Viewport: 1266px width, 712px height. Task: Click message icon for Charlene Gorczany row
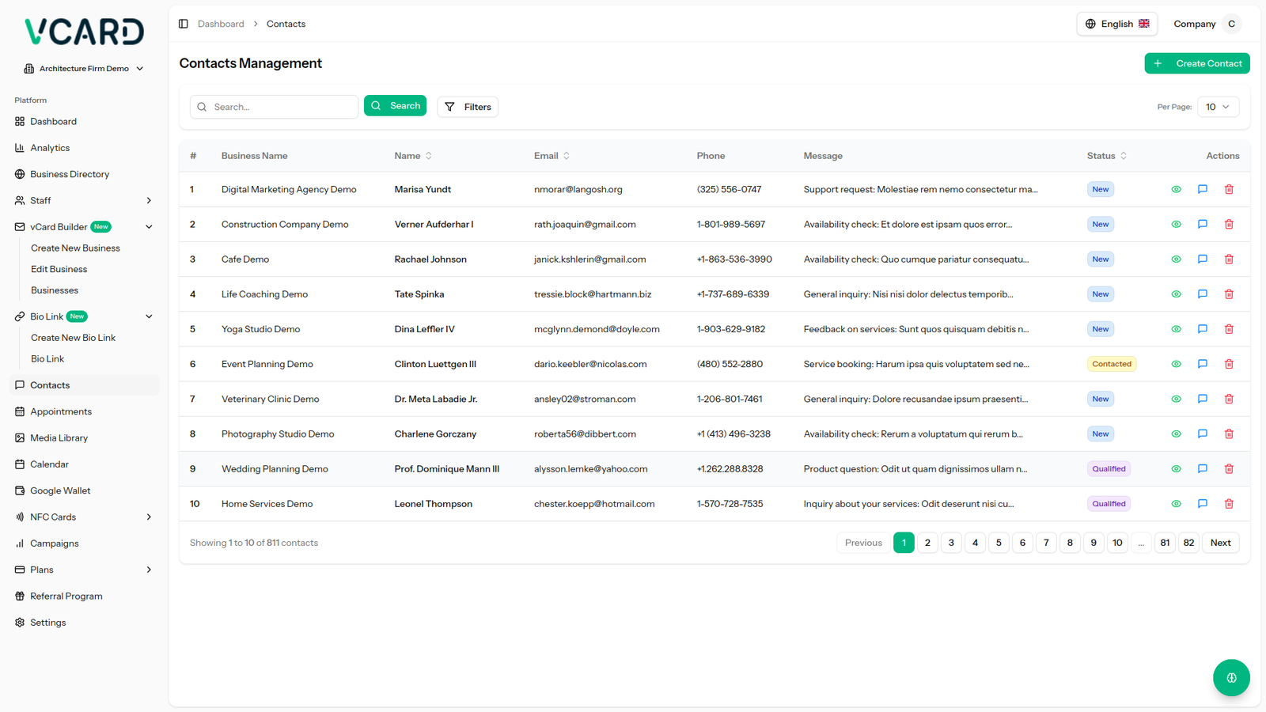1202,434
